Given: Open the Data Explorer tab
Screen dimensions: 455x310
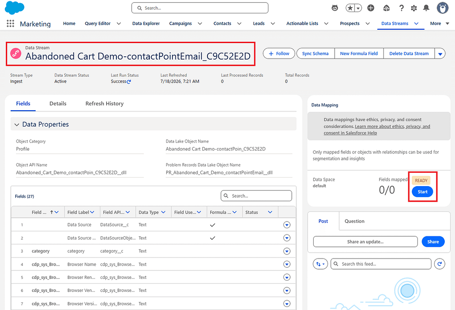Looking at the screenshot, I should 146,24.
